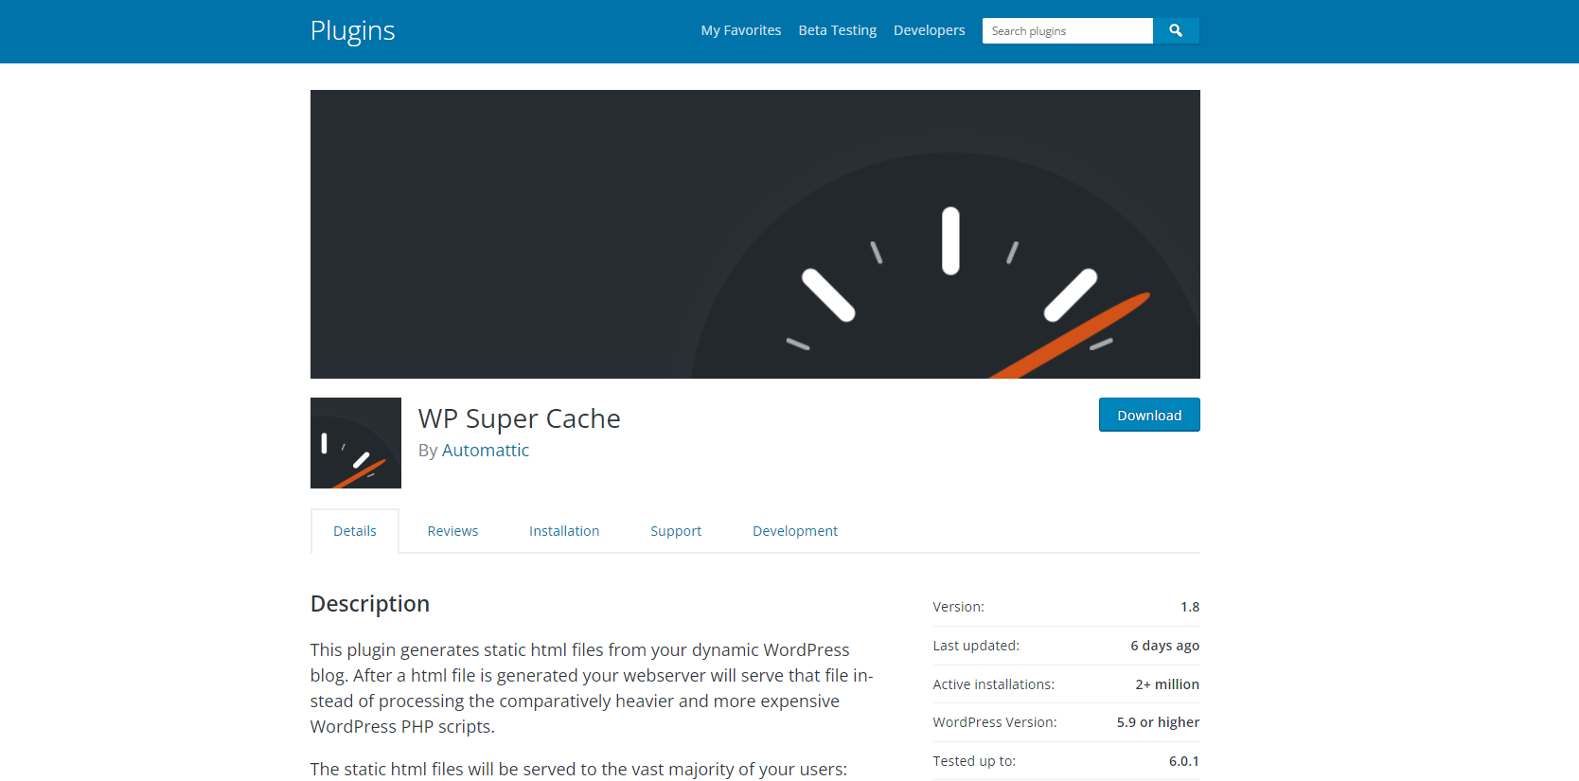Click the 'Last updated:' label
This screenshot has height=781, width=1579.
[x=976, y=646]
